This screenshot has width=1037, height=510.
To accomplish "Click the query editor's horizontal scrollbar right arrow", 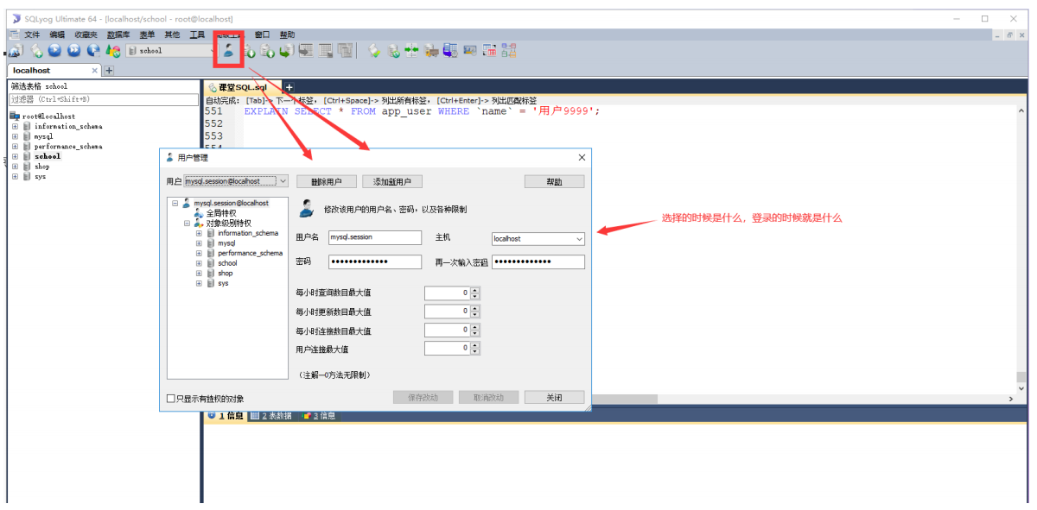I will tap(1011, 399).
